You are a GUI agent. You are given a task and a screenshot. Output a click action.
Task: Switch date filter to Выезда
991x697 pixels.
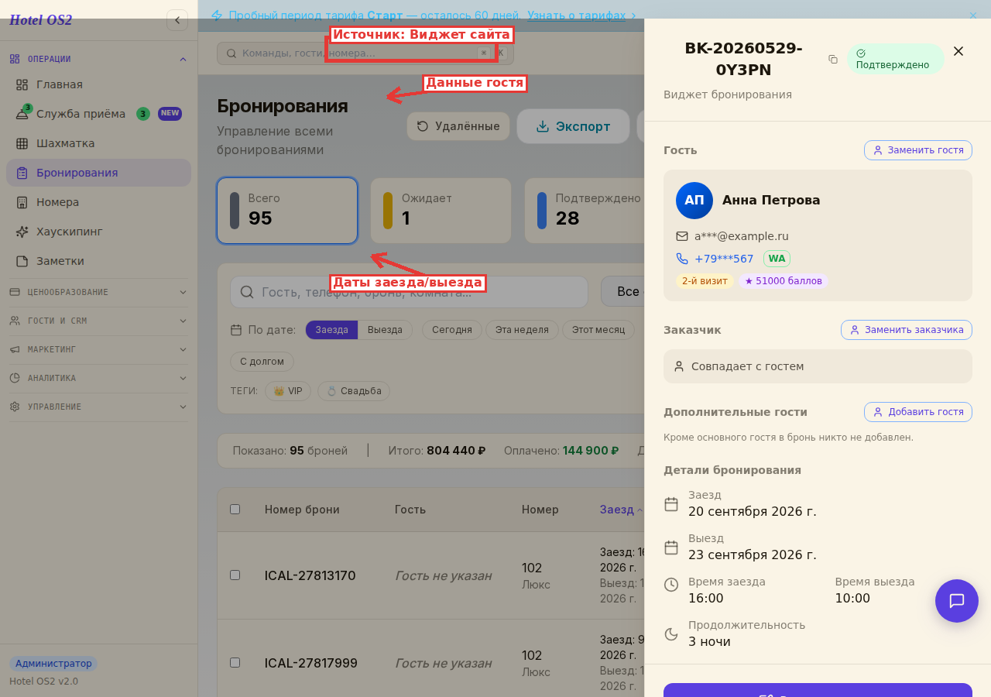click(x=385, y=330)
